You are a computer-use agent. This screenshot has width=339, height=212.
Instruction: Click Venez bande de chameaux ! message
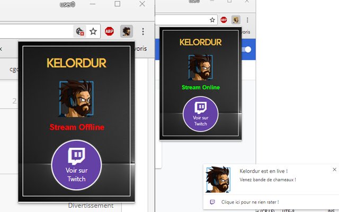coord(267,180)
